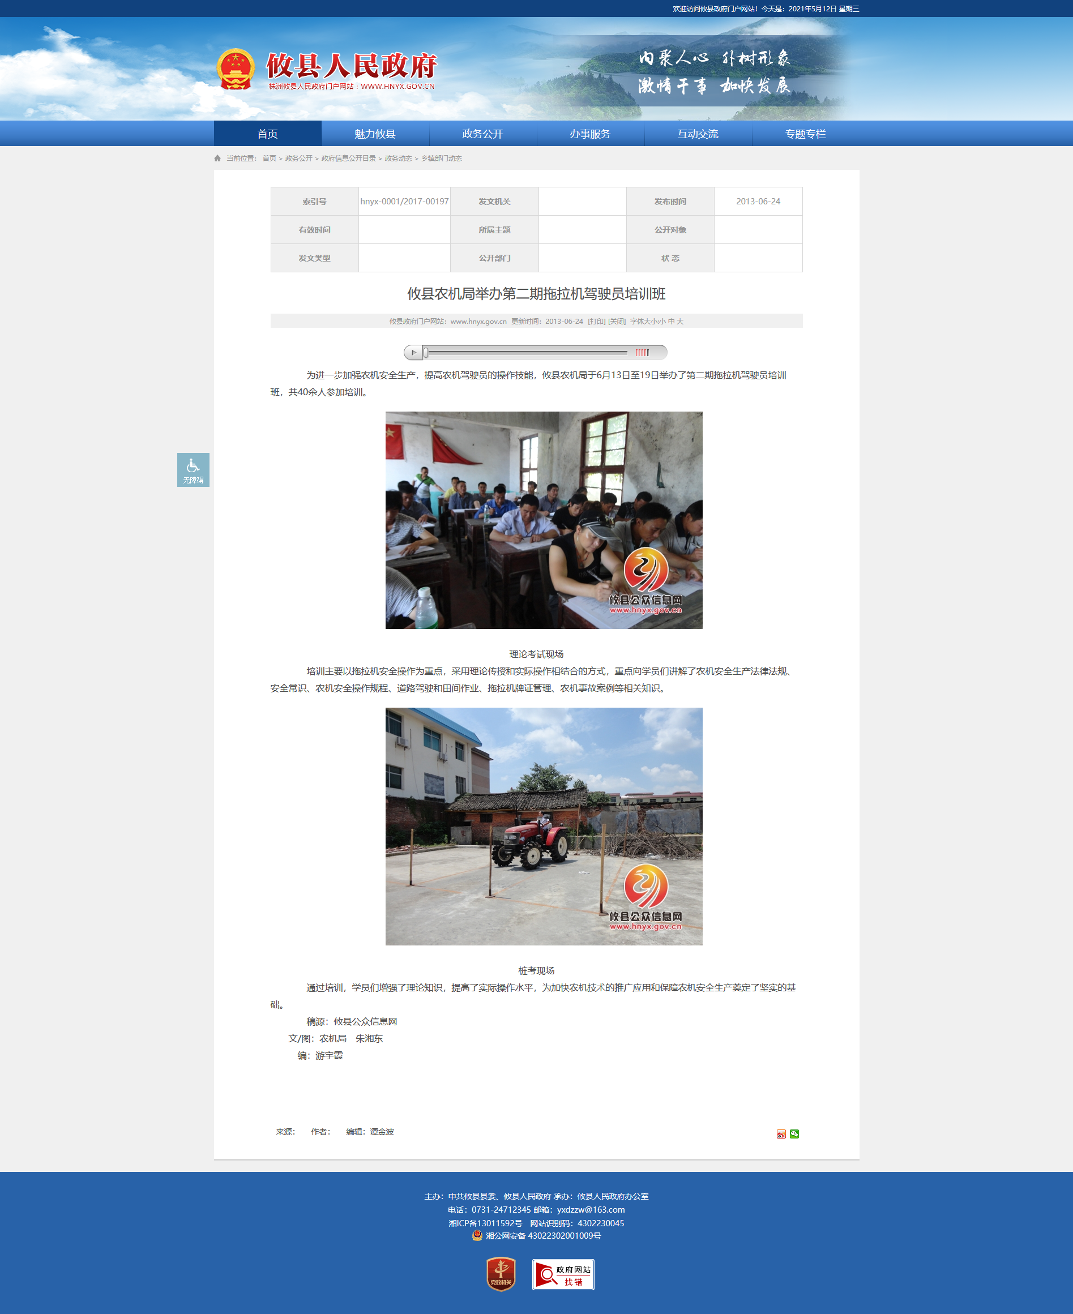Click the audio player red volume bars
This screenshot has height=1314, width=1073.
642,352
